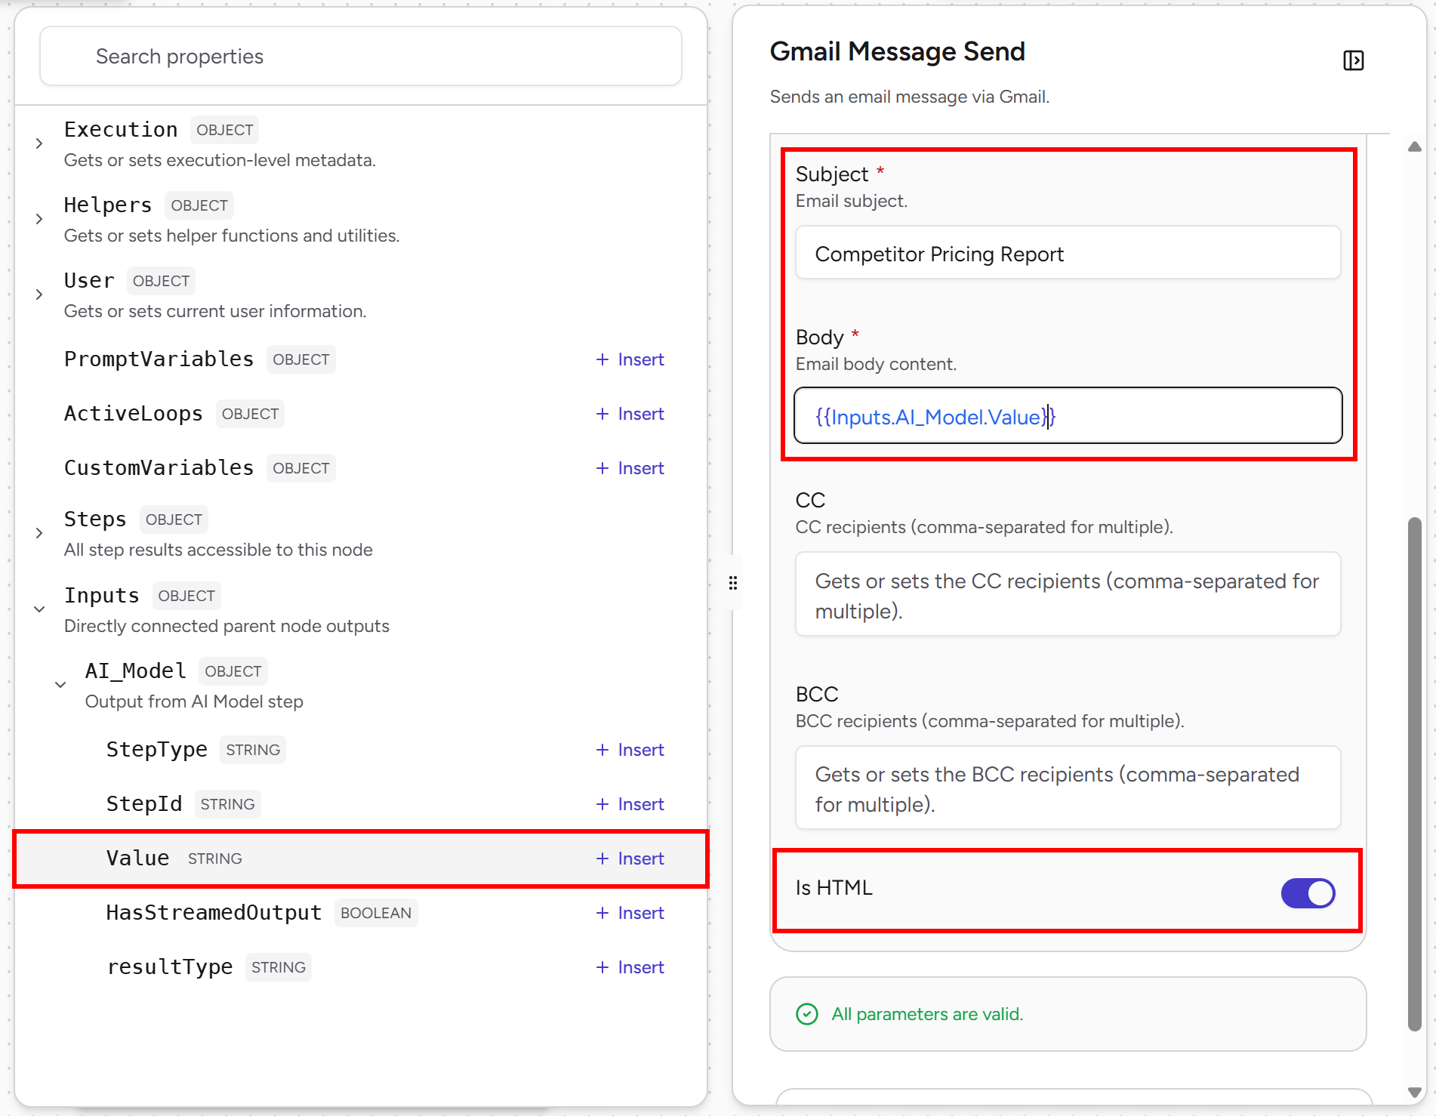Click the scrollbar up arrow
Image resolution: width=1436 pixels, height=1116 pixels.
[1415, 146]
